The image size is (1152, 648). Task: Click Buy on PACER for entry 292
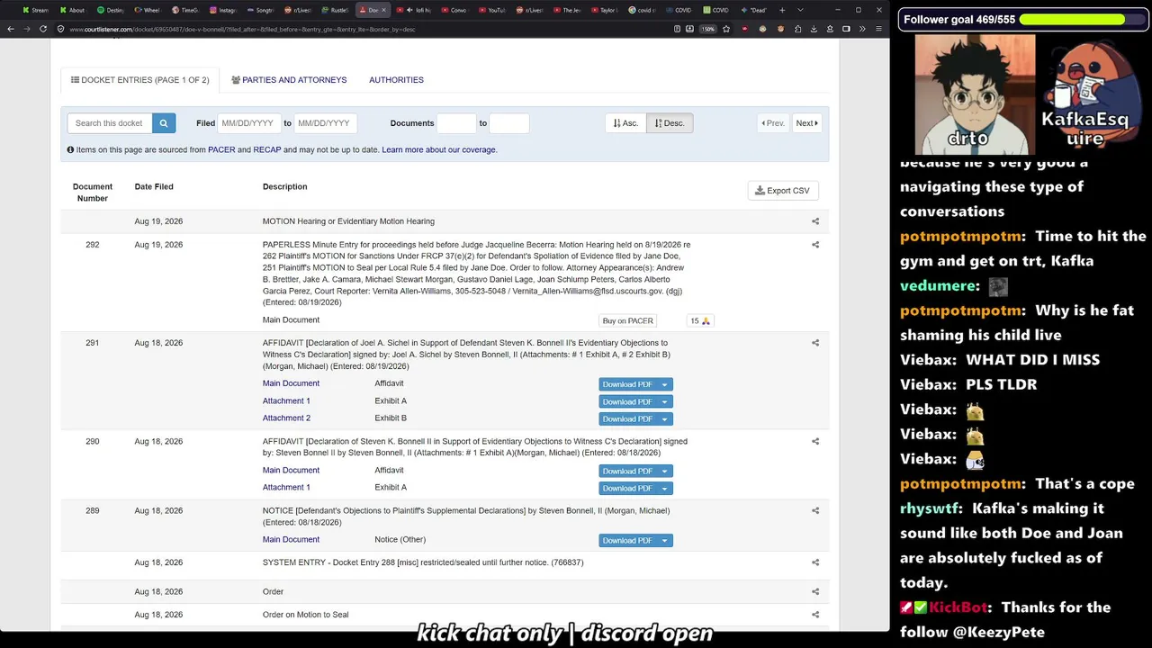pos(627,320)
